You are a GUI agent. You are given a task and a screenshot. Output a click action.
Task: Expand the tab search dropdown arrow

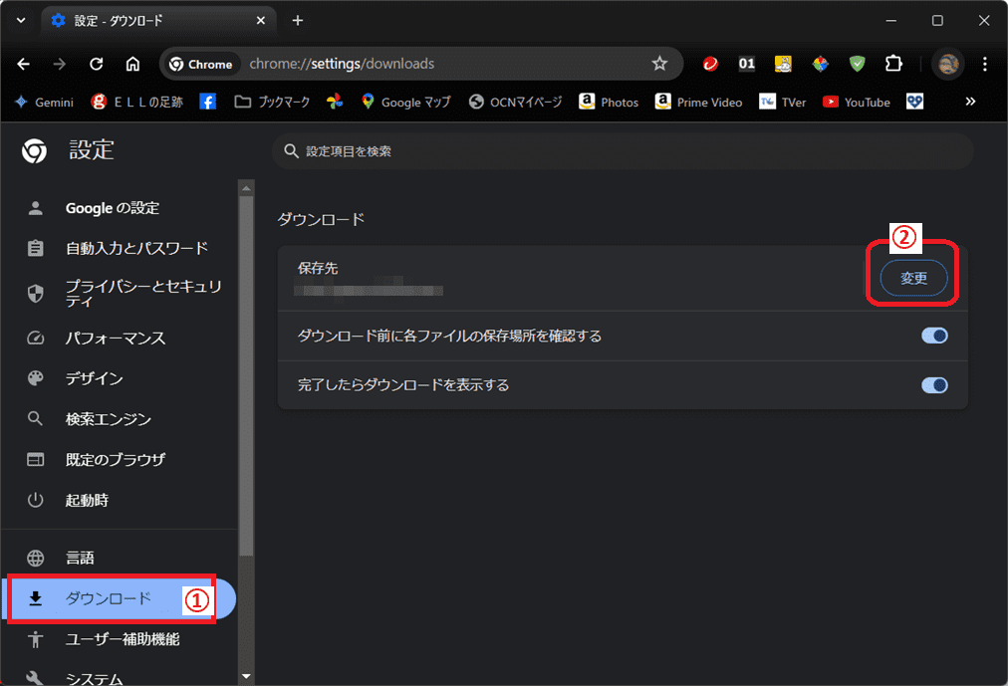point(21,21)
